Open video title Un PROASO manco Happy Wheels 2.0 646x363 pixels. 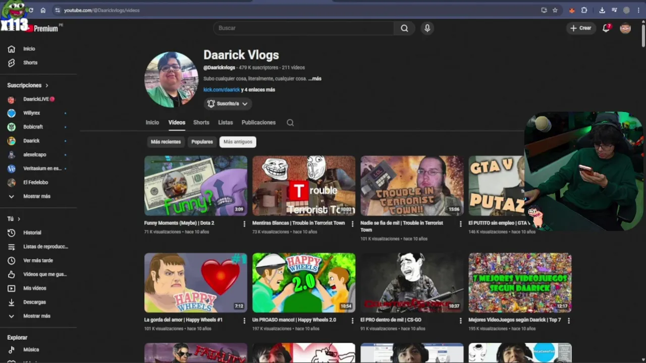pyautogui.click(x=294, y=320)
